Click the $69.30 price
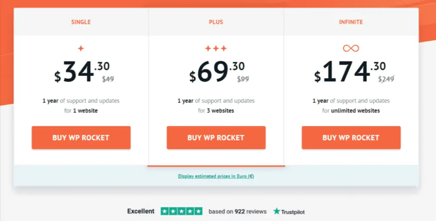The image size is (436, 221). tap(217, 72)
